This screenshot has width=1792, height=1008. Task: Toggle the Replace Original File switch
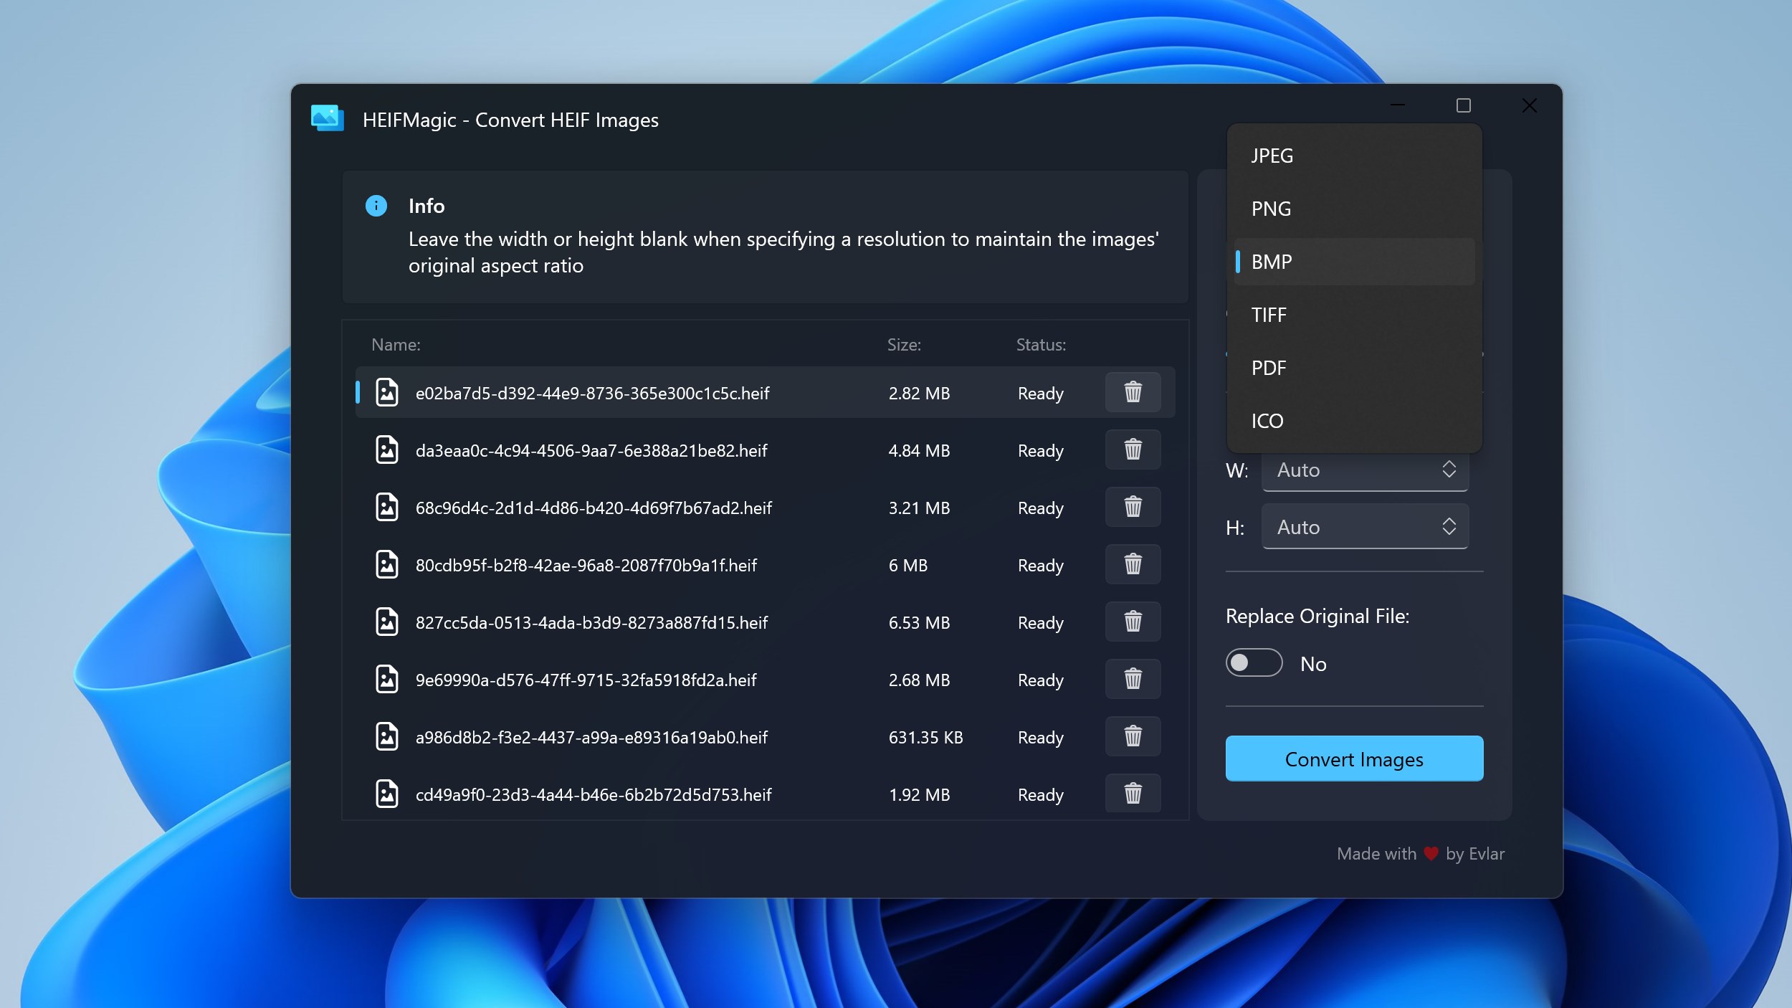pyautogui.click(x=1254, y=663)
